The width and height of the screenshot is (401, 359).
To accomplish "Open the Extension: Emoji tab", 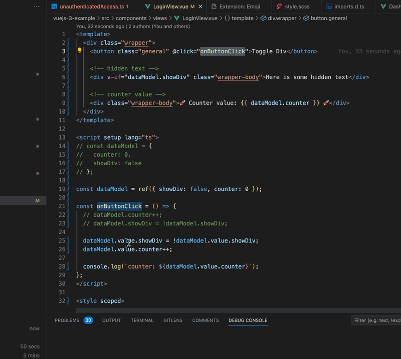I will pyautogui.click(x=239, y=7).
